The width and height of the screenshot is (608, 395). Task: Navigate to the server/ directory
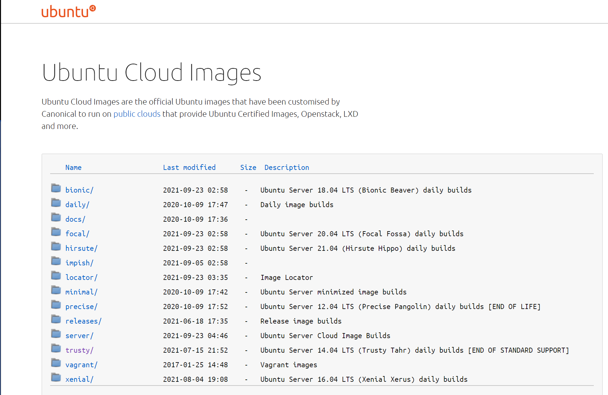pyautogui.click(x=79, y=336)
